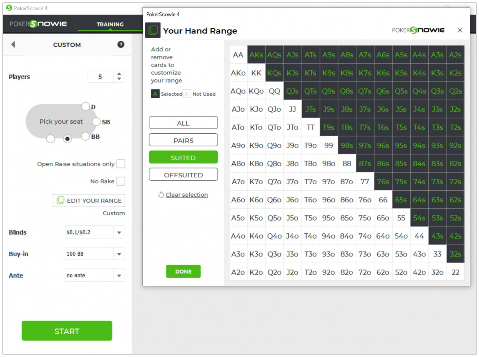479x357 pixels.
Task: Click the Clear selection link
Action: pos(187,195)
